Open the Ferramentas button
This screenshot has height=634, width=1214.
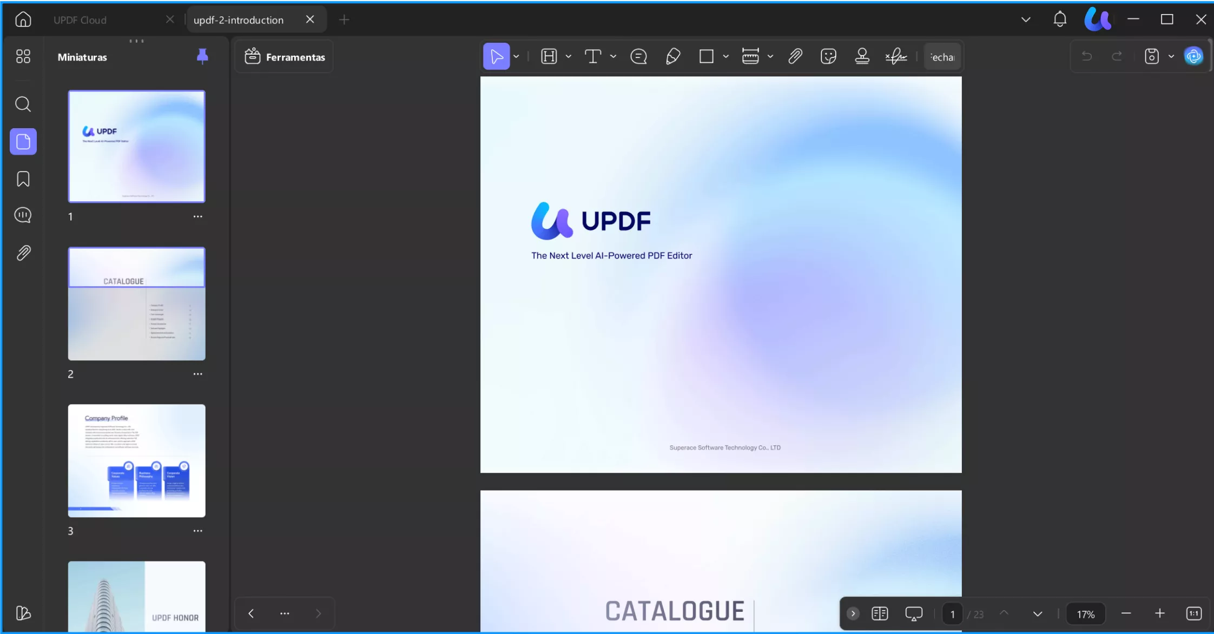284,56
